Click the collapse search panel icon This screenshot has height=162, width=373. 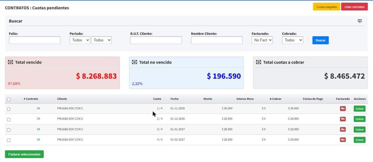[x=359, y=21]
